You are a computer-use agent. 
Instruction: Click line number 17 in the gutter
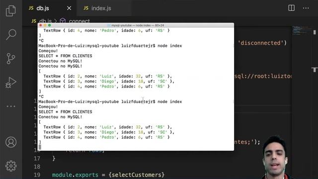(37, 158)
